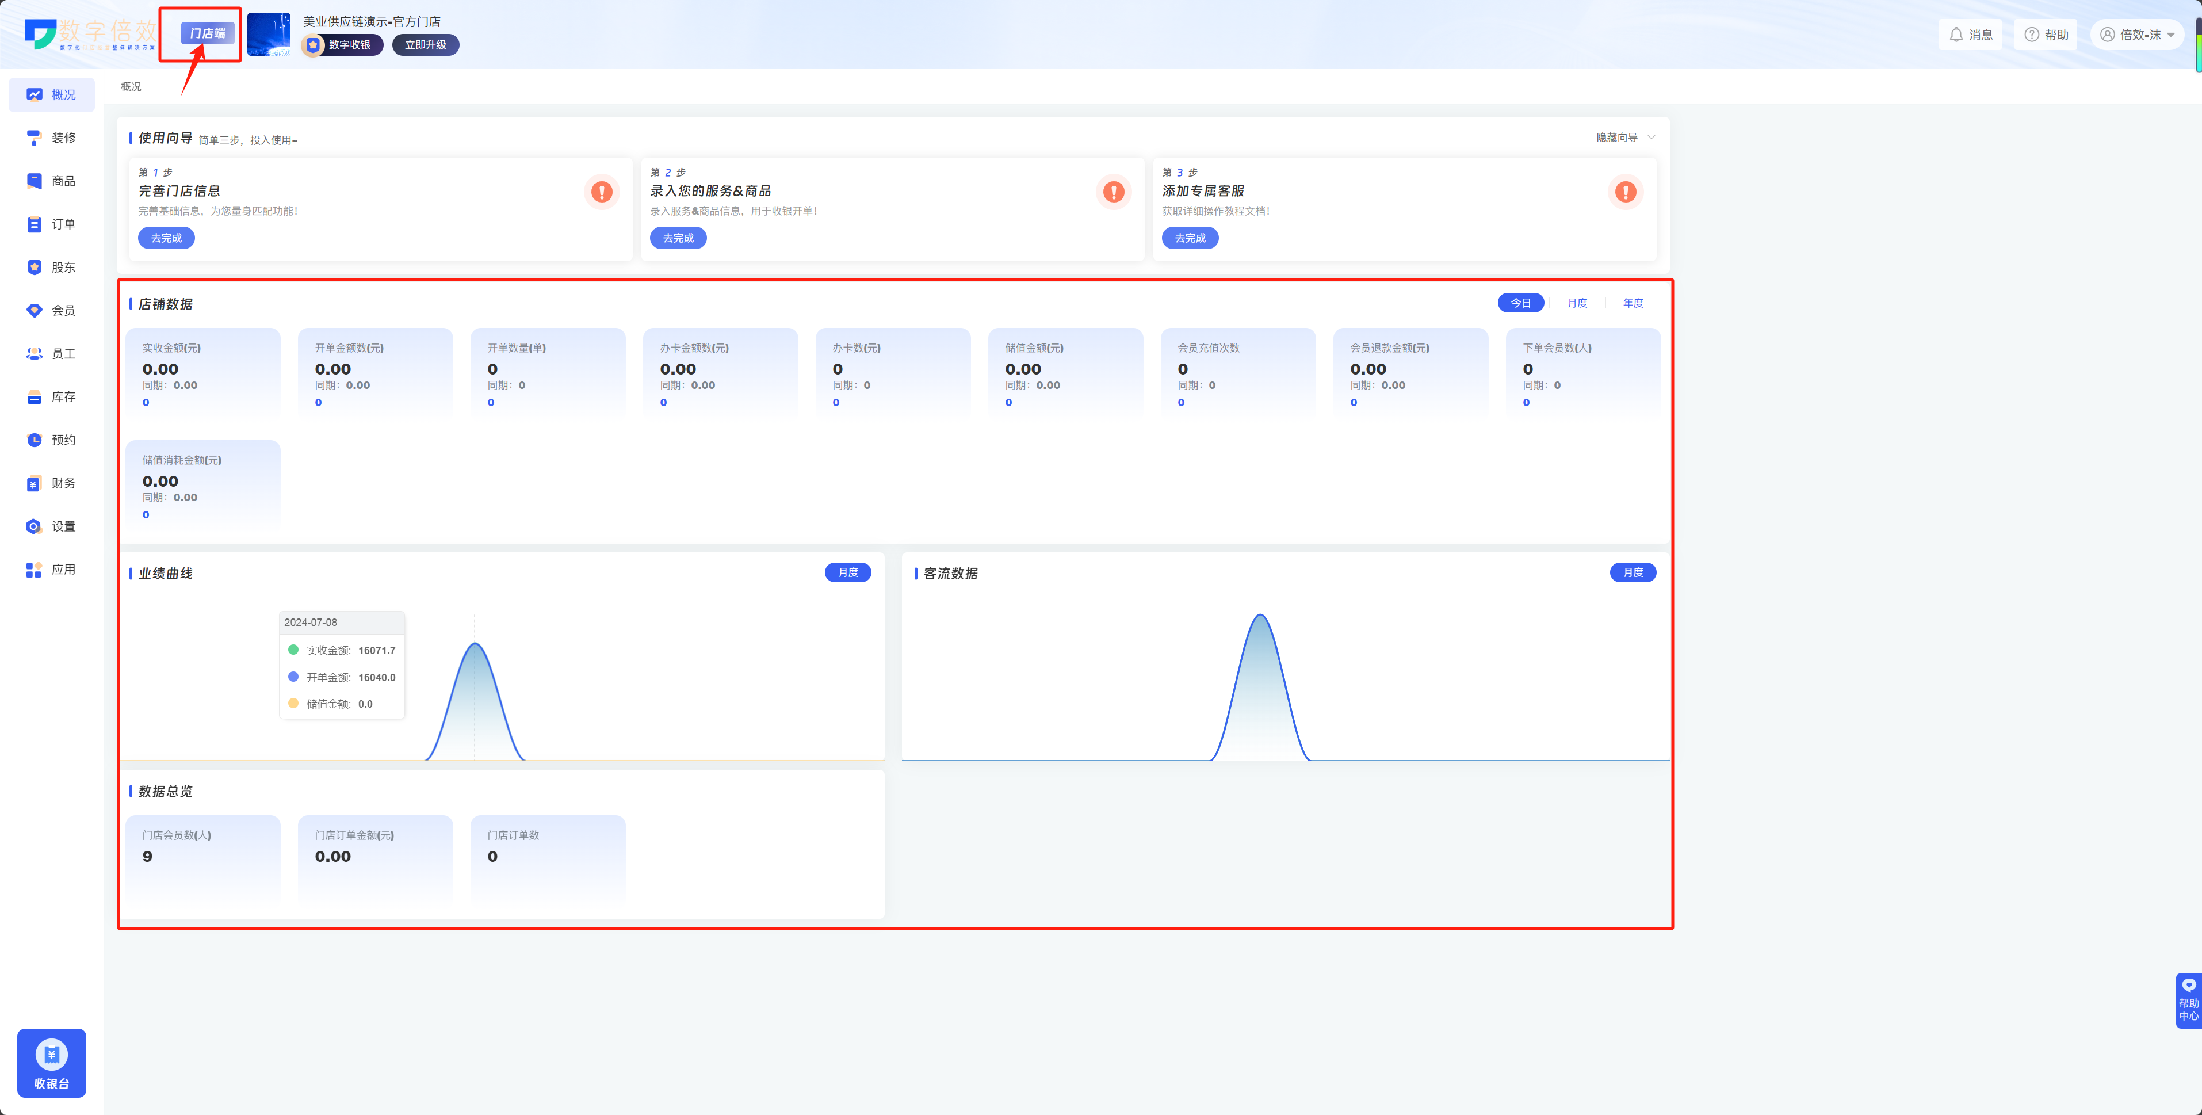
Task: Click tooltip date 2024-07-08
Action: (310, 623)
